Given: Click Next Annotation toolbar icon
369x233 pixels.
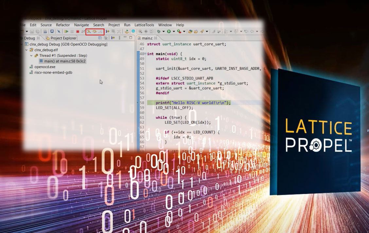Looking at the screenshot, I should (226, 31).
